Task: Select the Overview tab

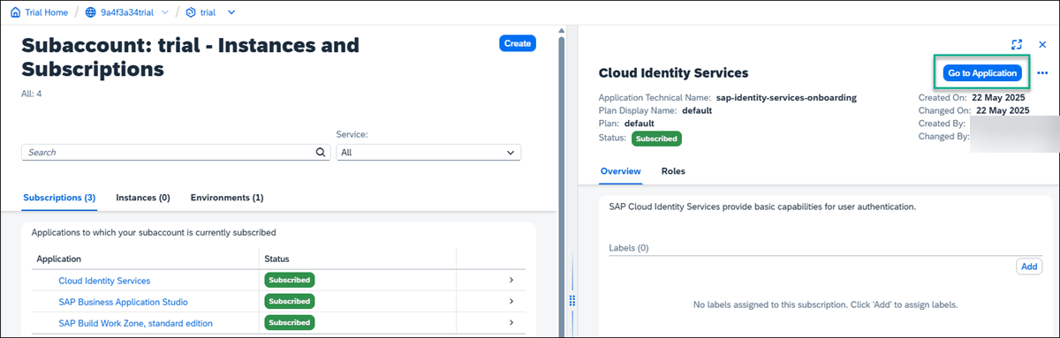Action: tap(620, 171)
